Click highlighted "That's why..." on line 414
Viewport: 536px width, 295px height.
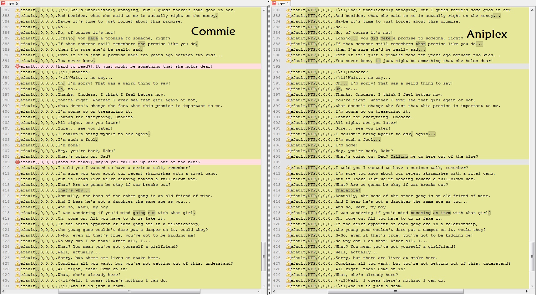pos(74,190)
